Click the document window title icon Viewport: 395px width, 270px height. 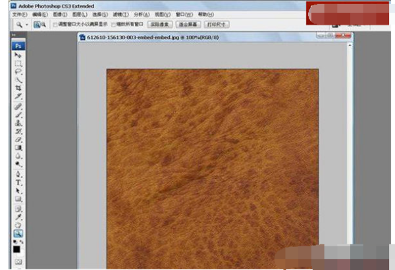tap(82, 37)
